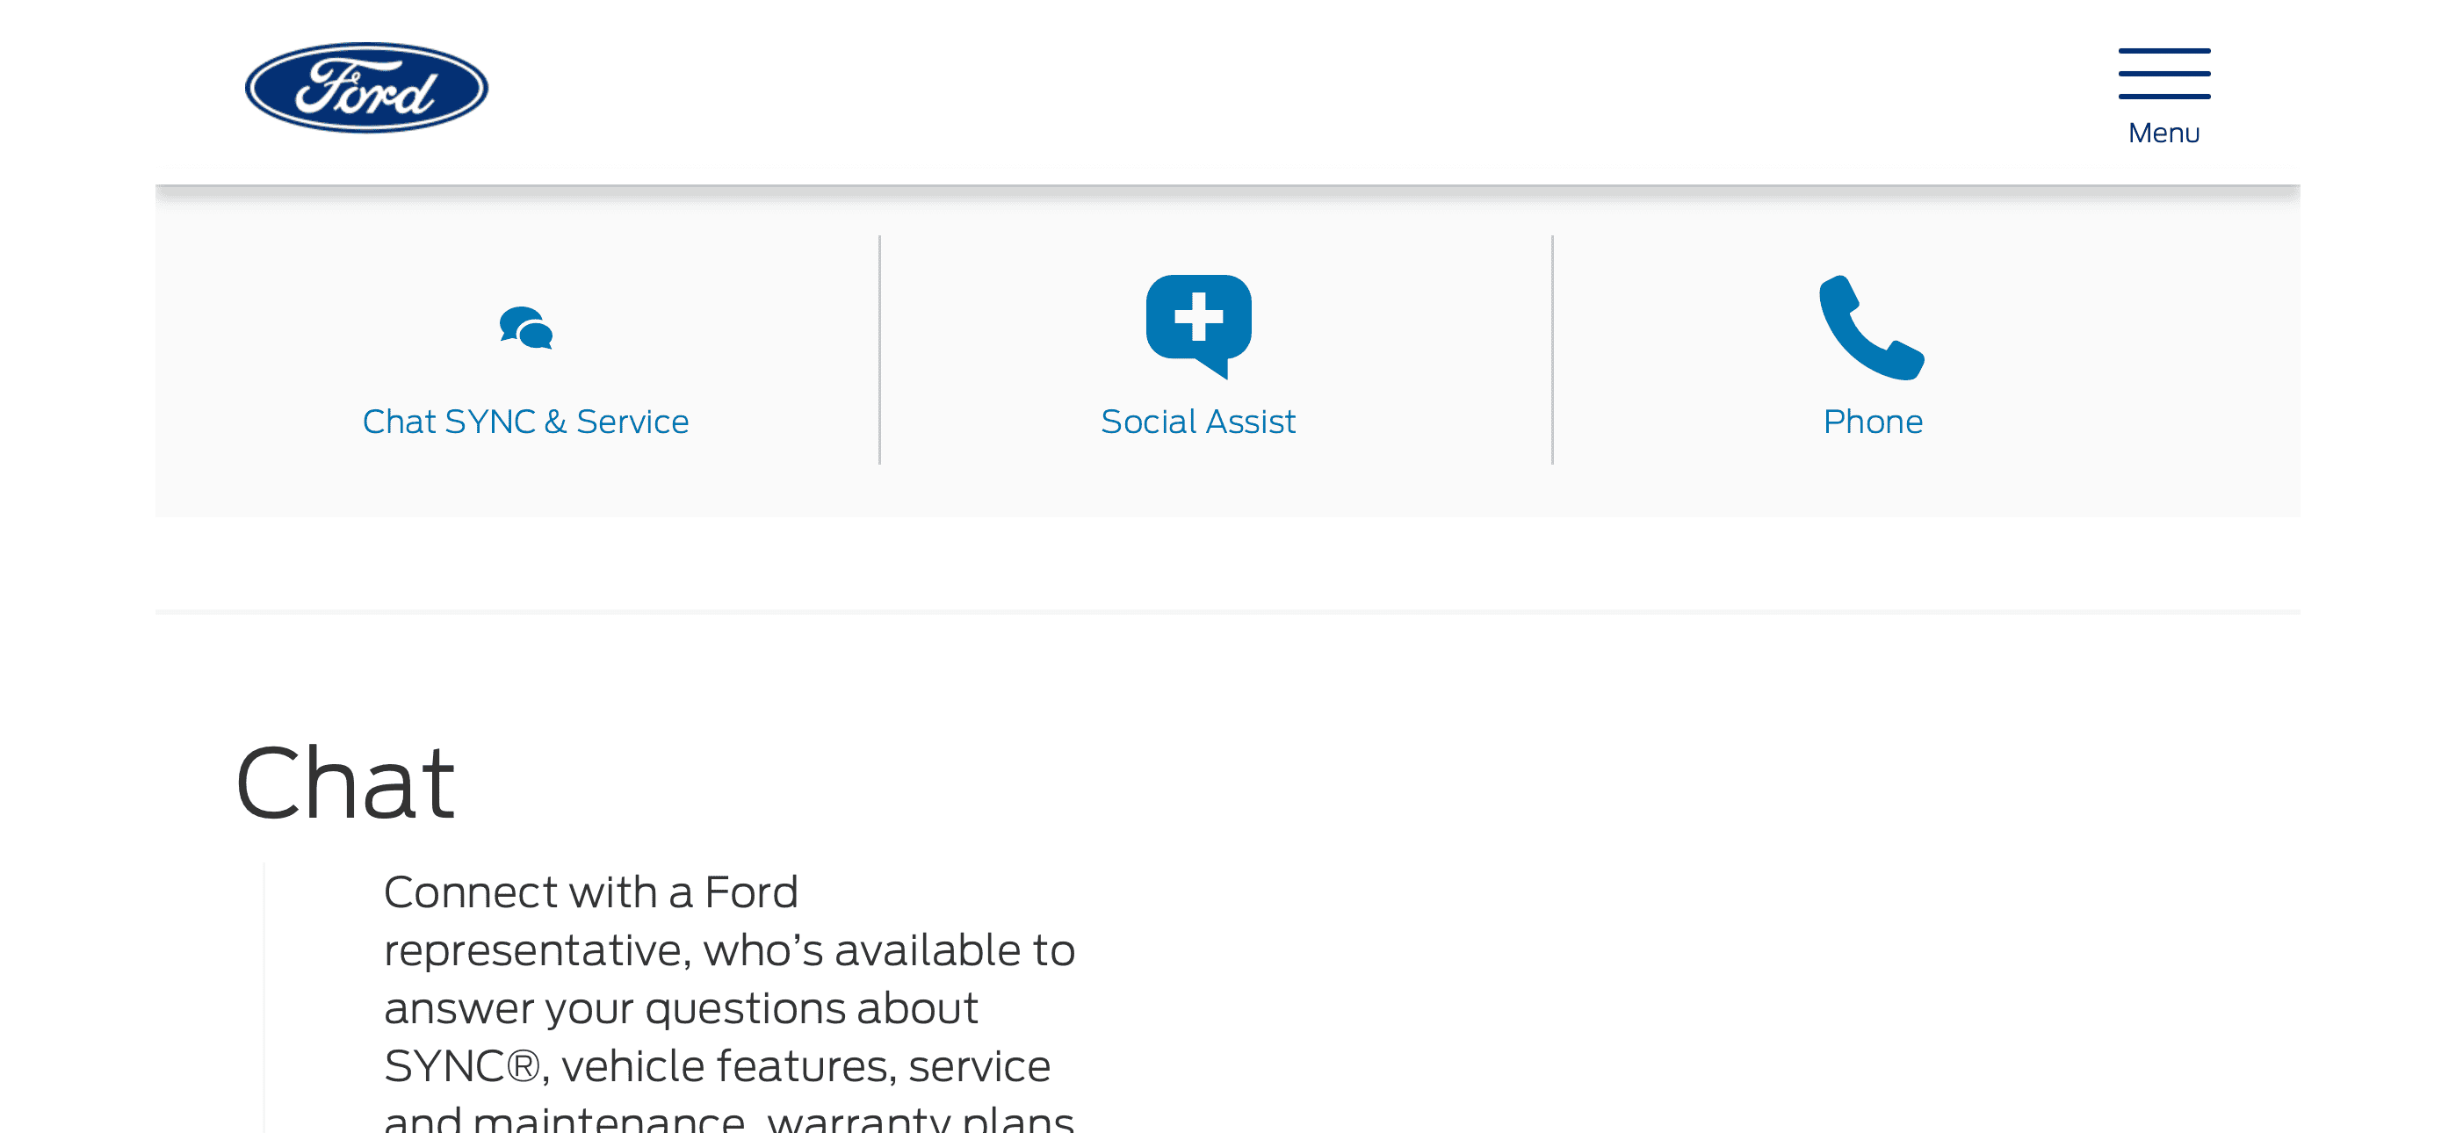Click the word 'Ford' in chat description
This screenshot has height=1133, width=2456.
tap(751, 891)
